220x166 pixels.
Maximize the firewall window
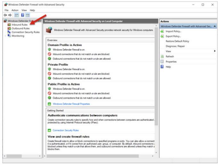pyautogui.click(x=203, y=4)
